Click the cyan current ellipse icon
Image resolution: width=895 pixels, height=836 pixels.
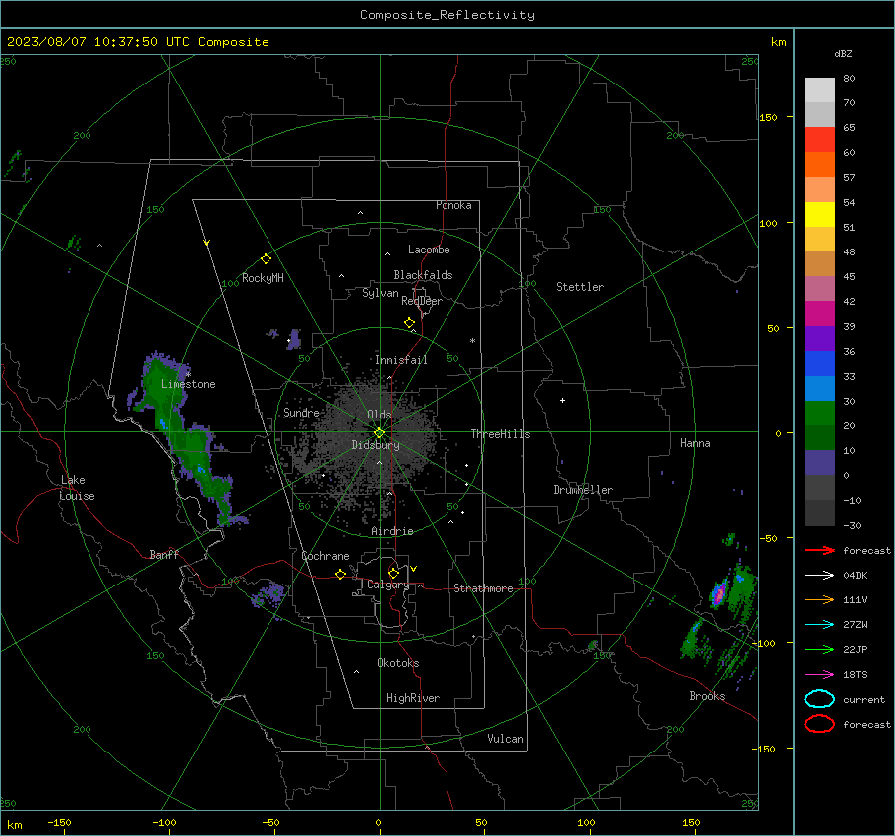point(819,699)
